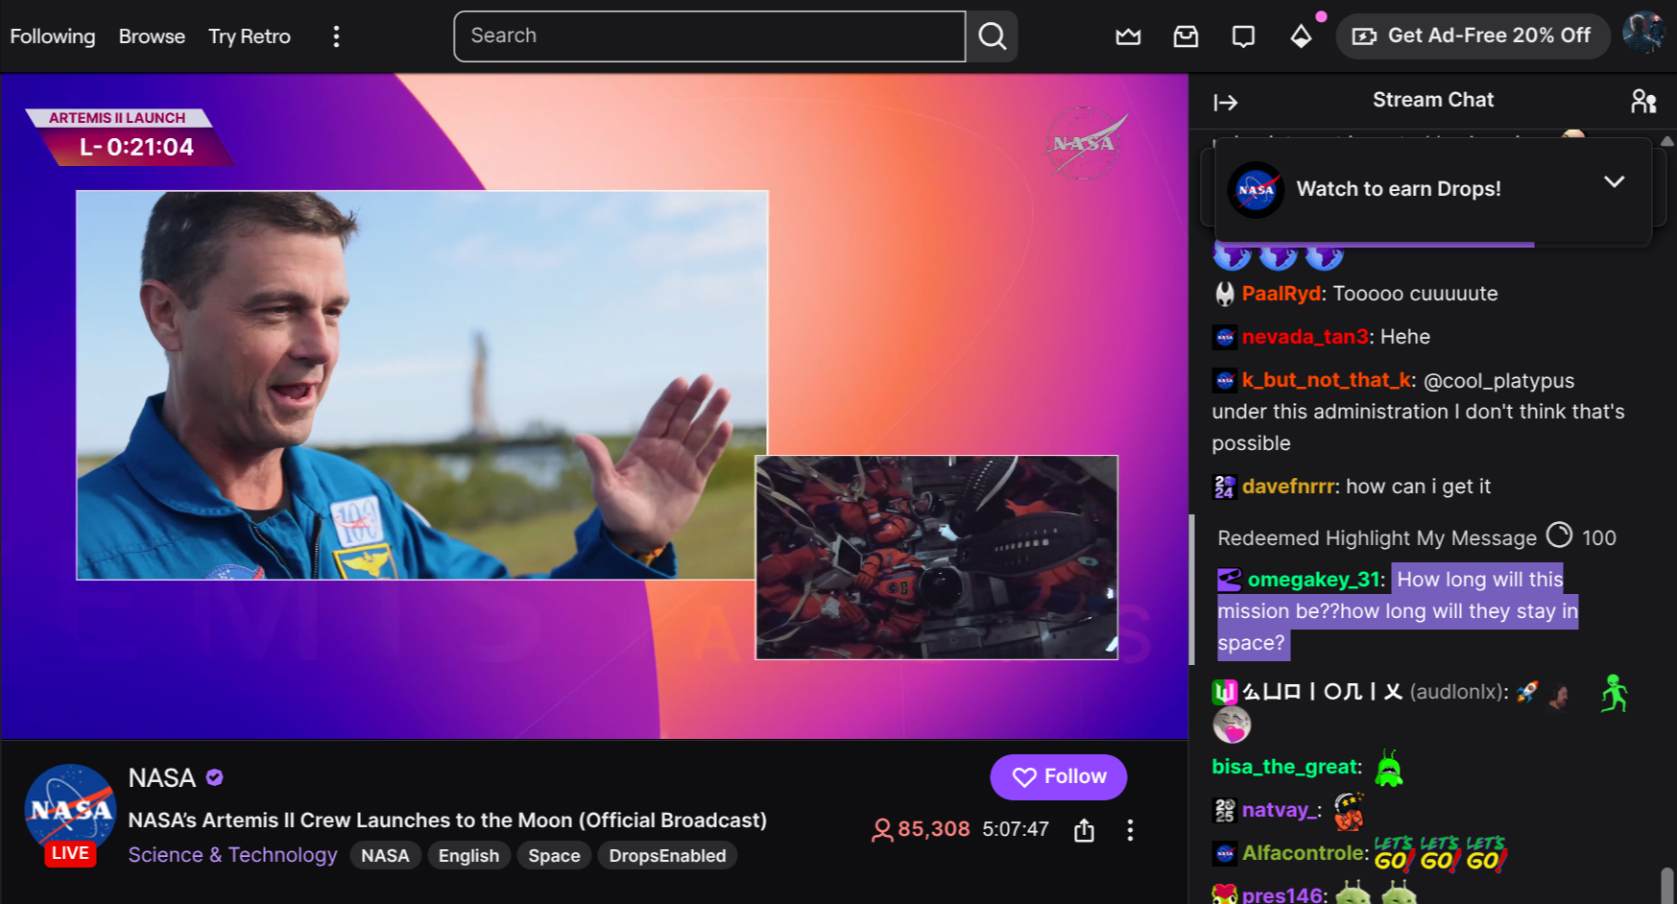This screenshot has height=904, width=1677.
Task: Click the PaalRyd username in chat
Action: (x=1282, y=294)
